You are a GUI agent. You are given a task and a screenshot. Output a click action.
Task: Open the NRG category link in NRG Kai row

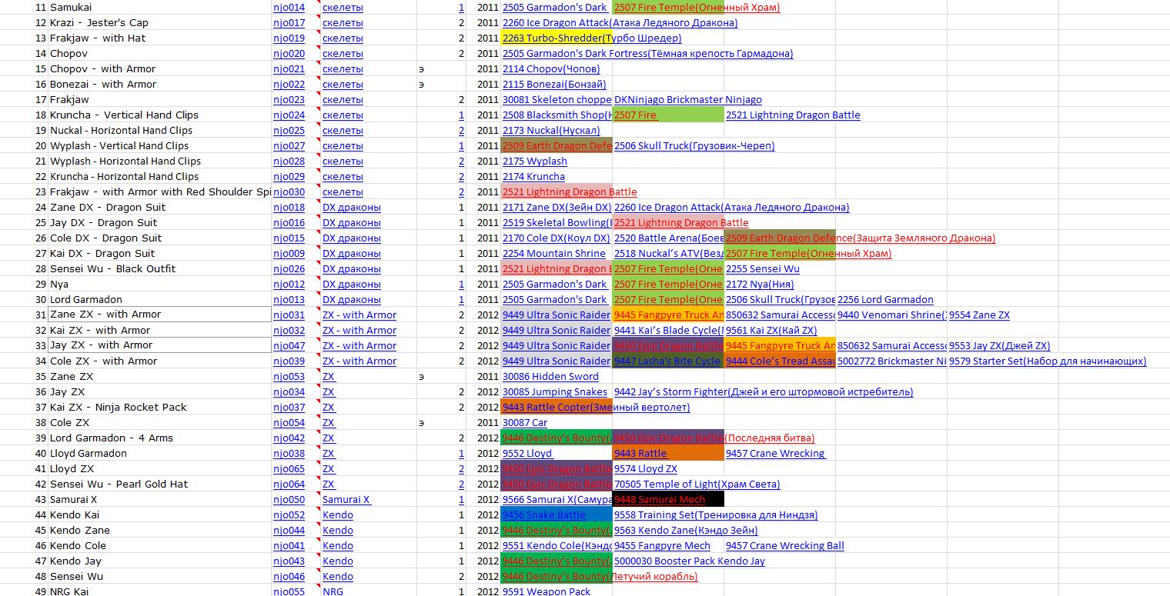pos(333,591)
